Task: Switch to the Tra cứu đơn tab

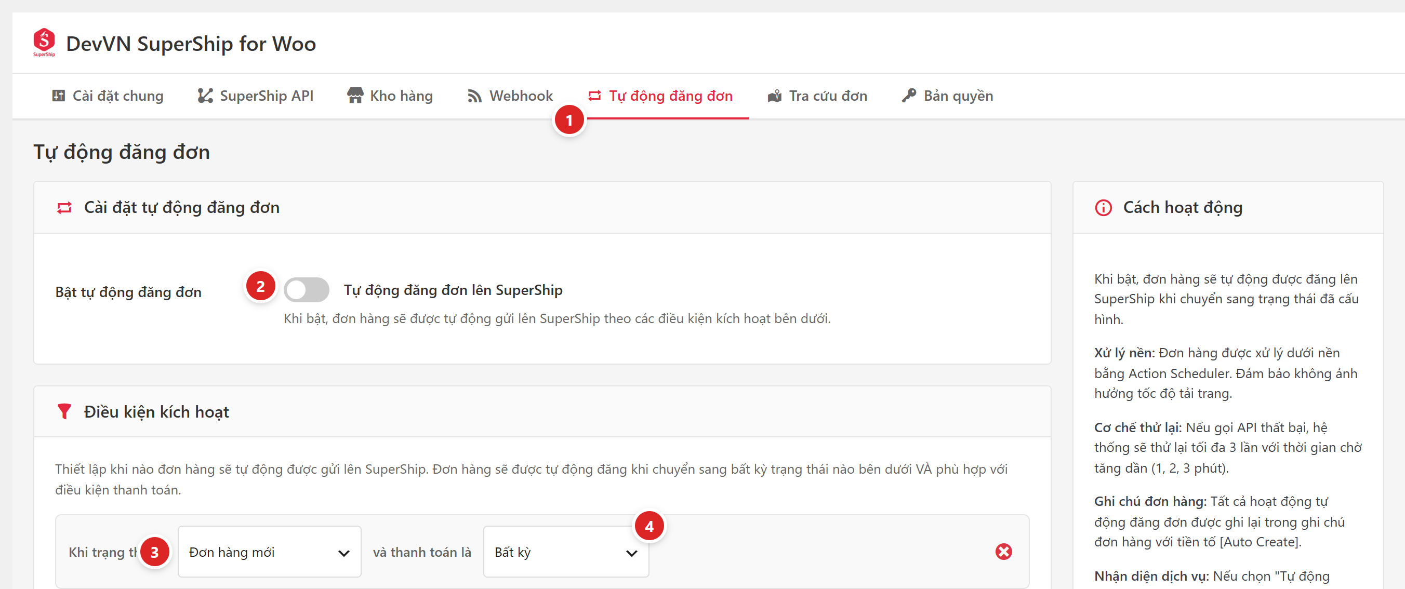Action: 817,96
